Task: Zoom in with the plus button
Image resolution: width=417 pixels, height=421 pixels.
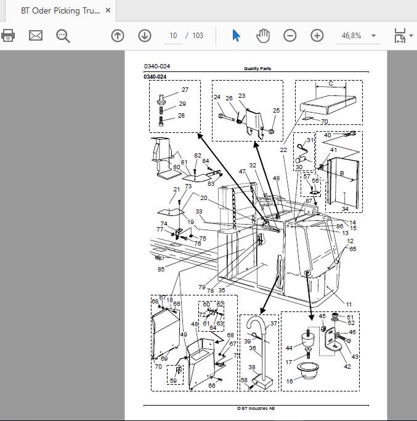Action: pyautogui.click(x=317, y=36)
